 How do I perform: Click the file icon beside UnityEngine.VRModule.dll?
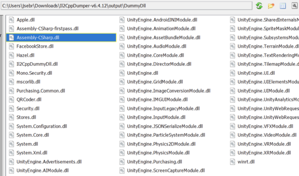pyautogui.click(x=232, y=144)
